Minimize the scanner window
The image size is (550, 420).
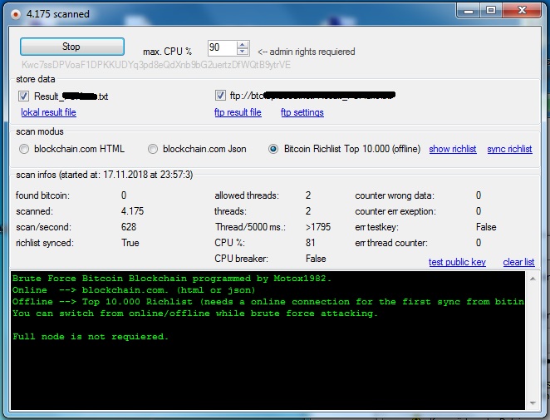[x=469, y=11]
